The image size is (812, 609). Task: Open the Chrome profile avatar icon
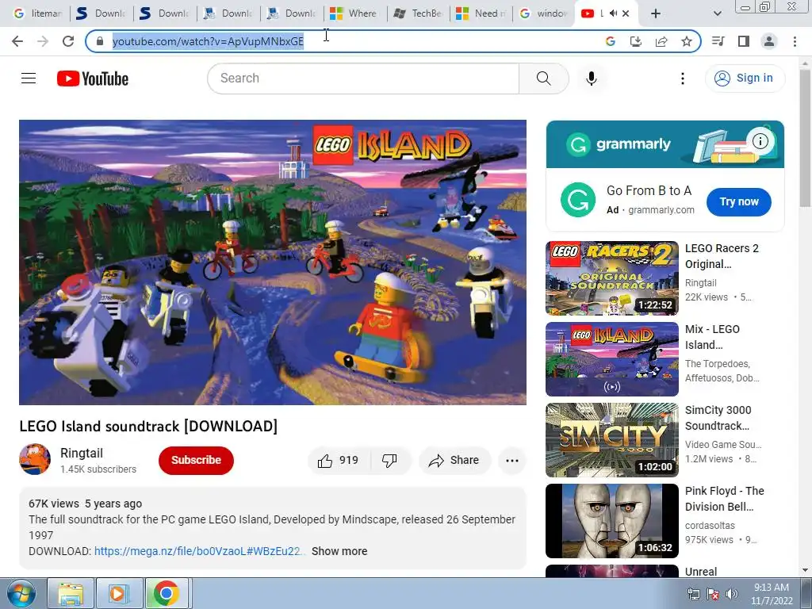tap(769, 41)
